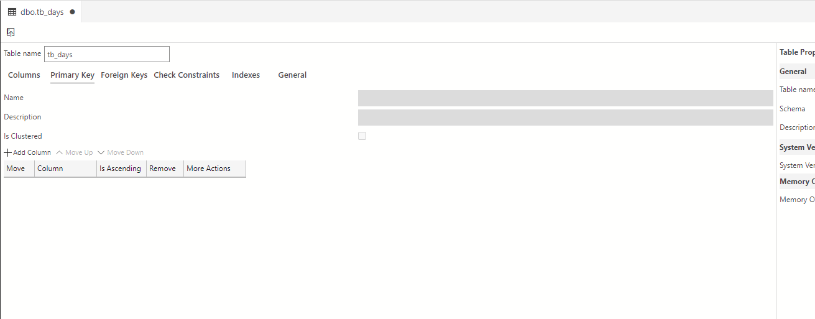Click the table icon in dbo.tb_days tab

pyautogui.click(x=12, y=12)
